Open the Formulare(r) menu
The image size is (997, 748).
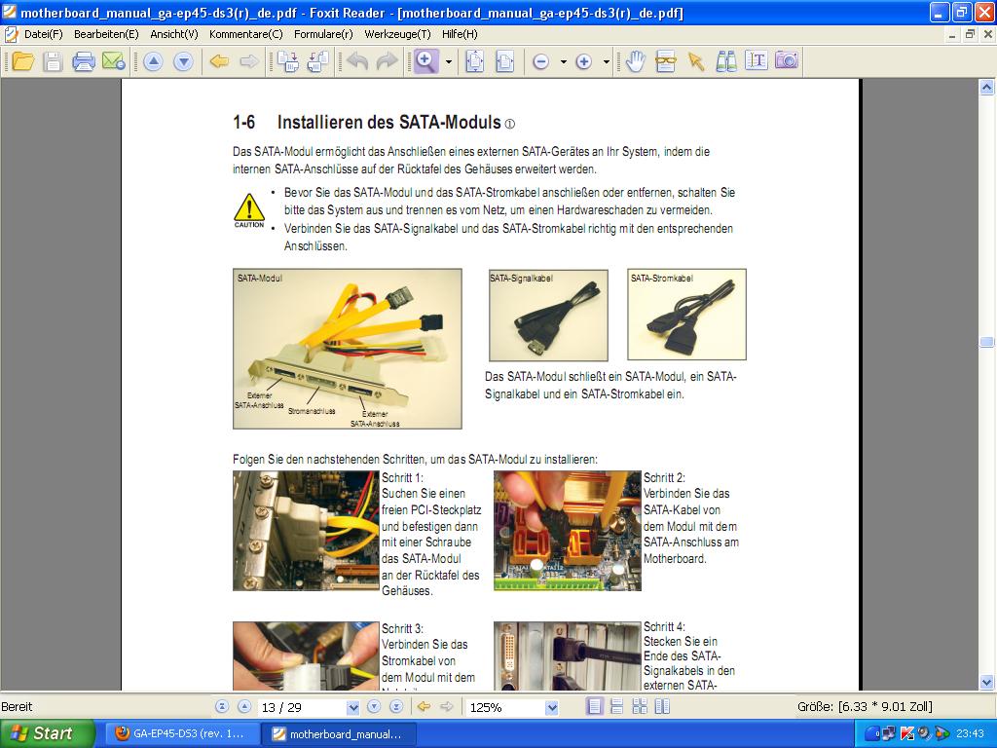tap(323, 34)
